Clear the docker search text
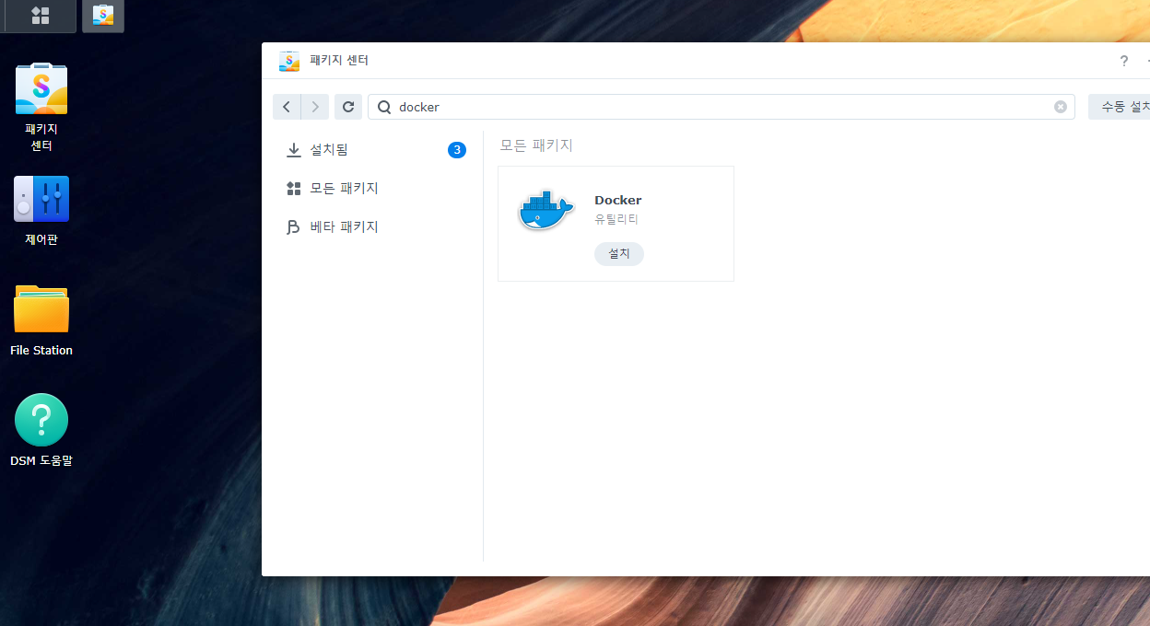1150x626 pixels. pos(1061,107)
